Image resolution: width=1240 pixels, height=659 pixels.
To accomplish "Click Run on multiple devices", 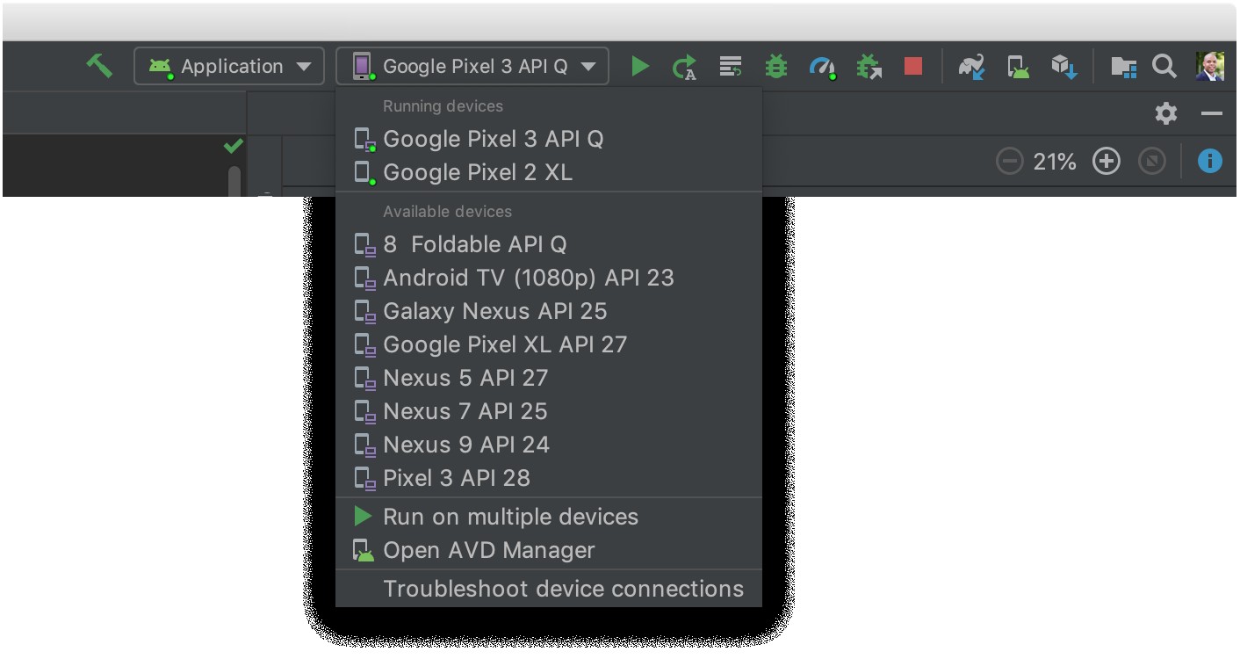I will tap(510, 517).
